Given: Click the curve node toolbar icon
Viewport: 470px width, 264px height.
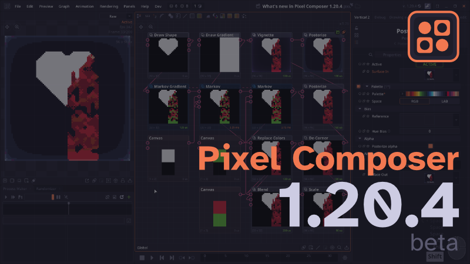Looking at the screenshot, I should tap(162, 16).
